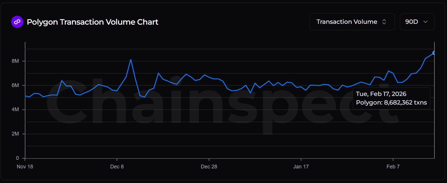Click the 2M y-axis label

[16, 134]
